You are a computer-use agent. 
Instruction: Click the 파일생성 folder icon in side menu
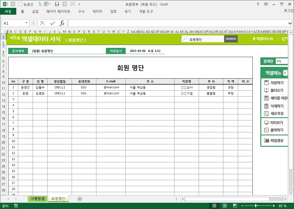click(x=266, y=141)
